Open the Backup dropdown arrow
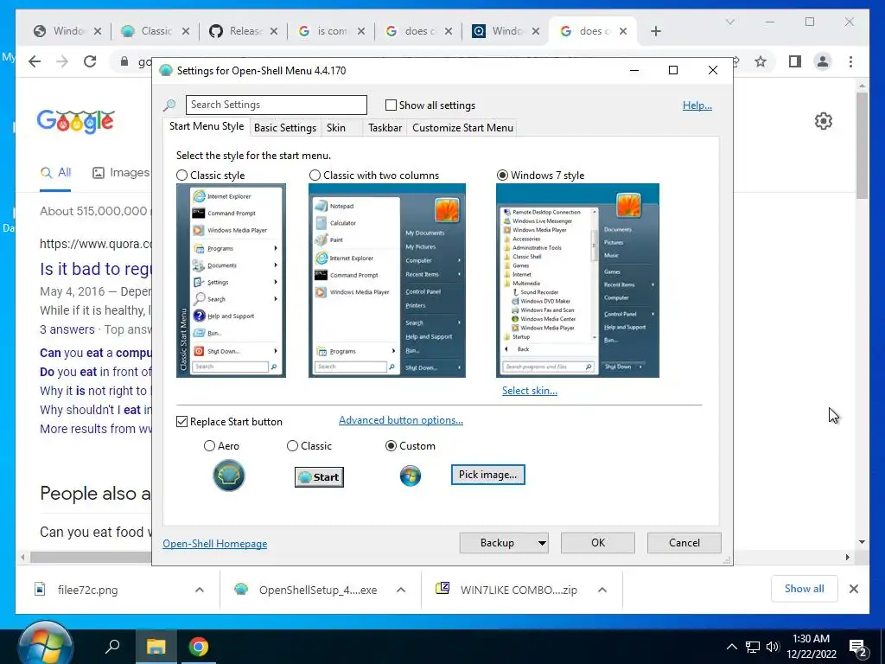 point(542,543)
